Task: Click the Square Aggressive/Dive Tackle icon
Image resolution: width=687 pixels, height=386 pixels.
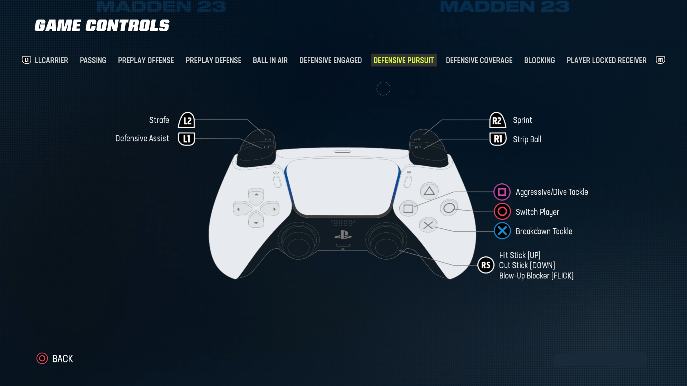Action: (x=502, y=192)
